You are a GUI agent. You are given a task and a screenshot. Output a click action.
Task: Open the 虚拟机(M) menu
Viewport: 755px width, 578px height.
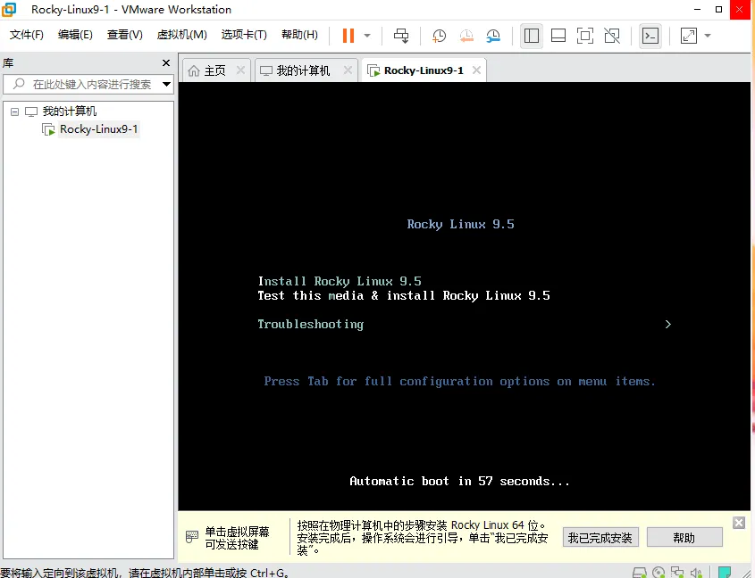pos(182,35)
